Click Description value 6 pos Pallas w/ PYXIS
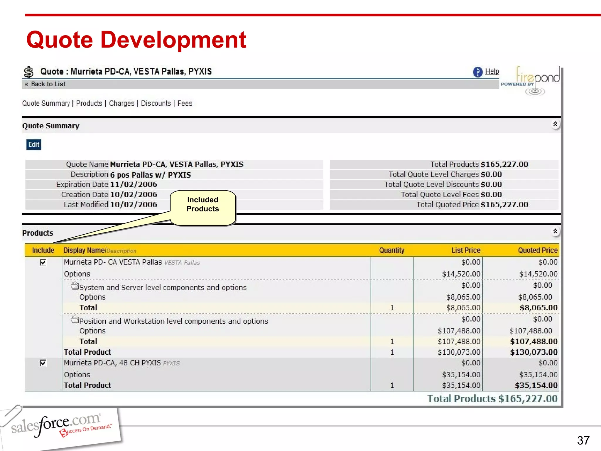This screenshot has width=601, height=451. click(151, 175)
